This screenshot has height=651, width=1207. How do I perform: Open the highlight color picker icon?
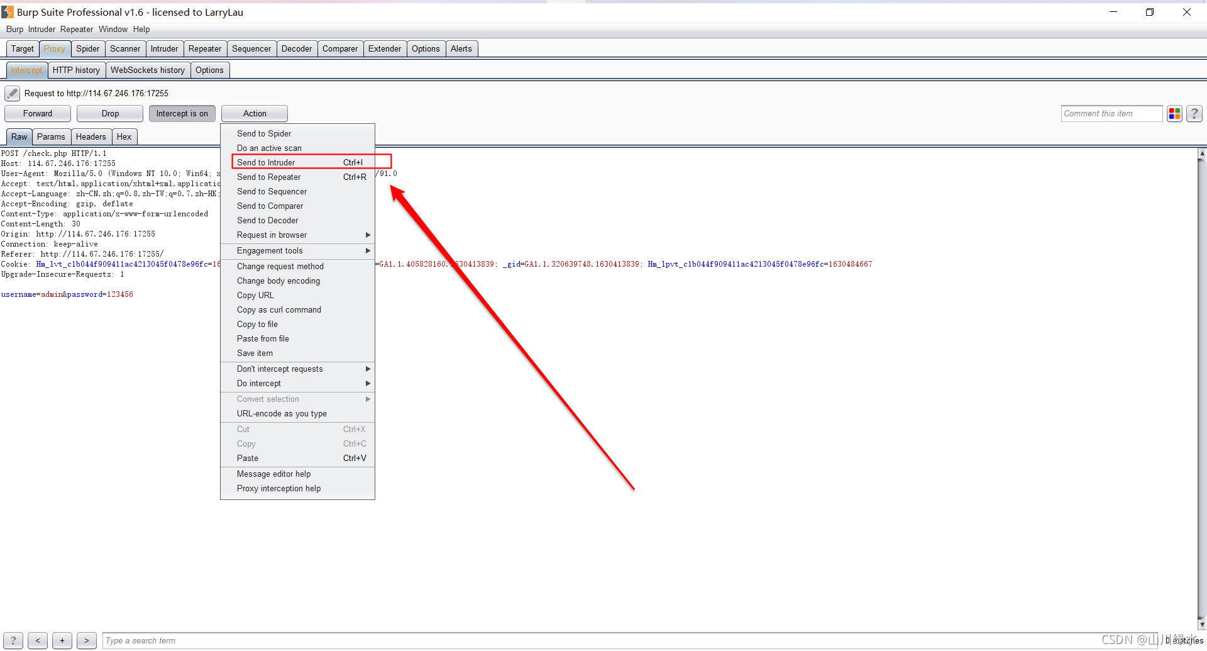pyautogui.click(x=1174, y=114)
